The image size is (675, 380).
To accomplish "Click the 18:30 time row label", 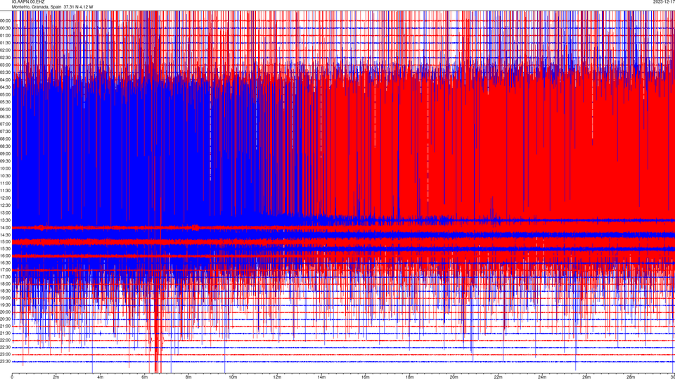I will pos(5,291).
